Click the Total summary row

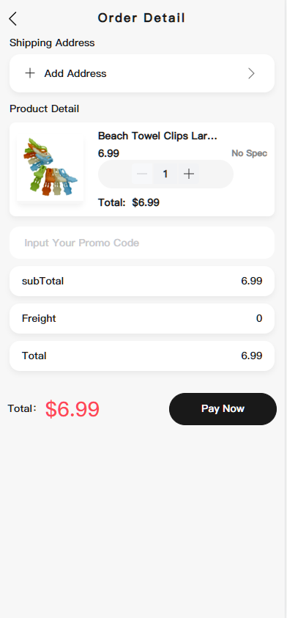142,356
